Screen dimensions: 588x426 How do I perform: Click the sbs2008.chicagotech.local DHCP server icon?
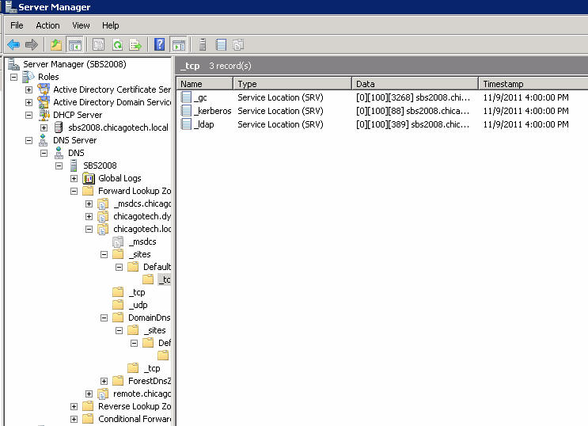[59, 127]
